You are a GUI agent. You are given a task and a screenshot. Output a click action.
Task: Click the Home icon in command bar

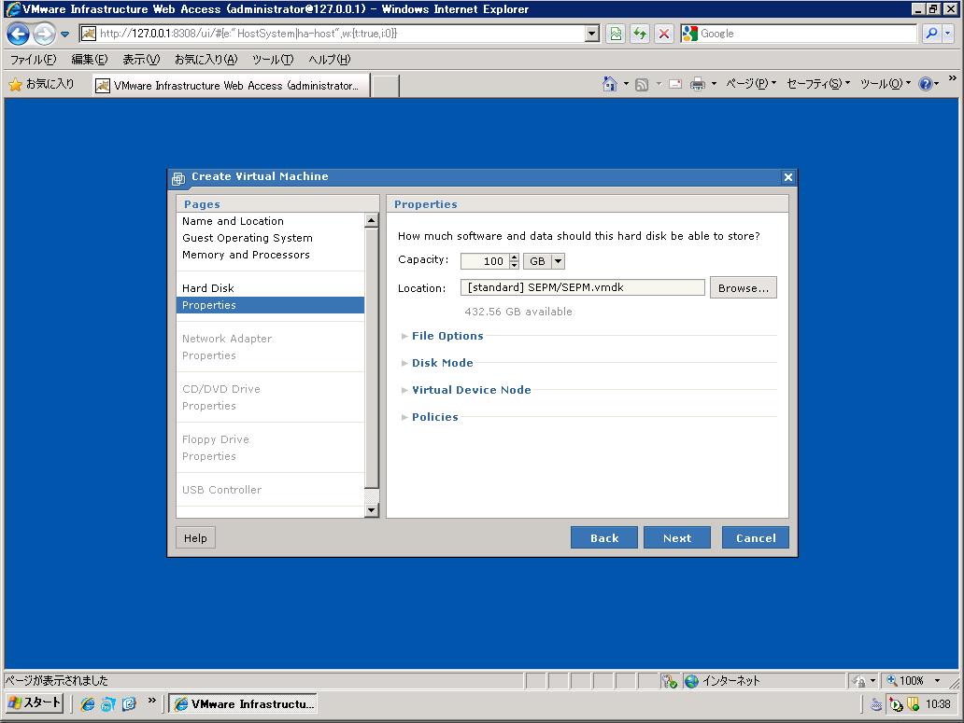point(609,84)
